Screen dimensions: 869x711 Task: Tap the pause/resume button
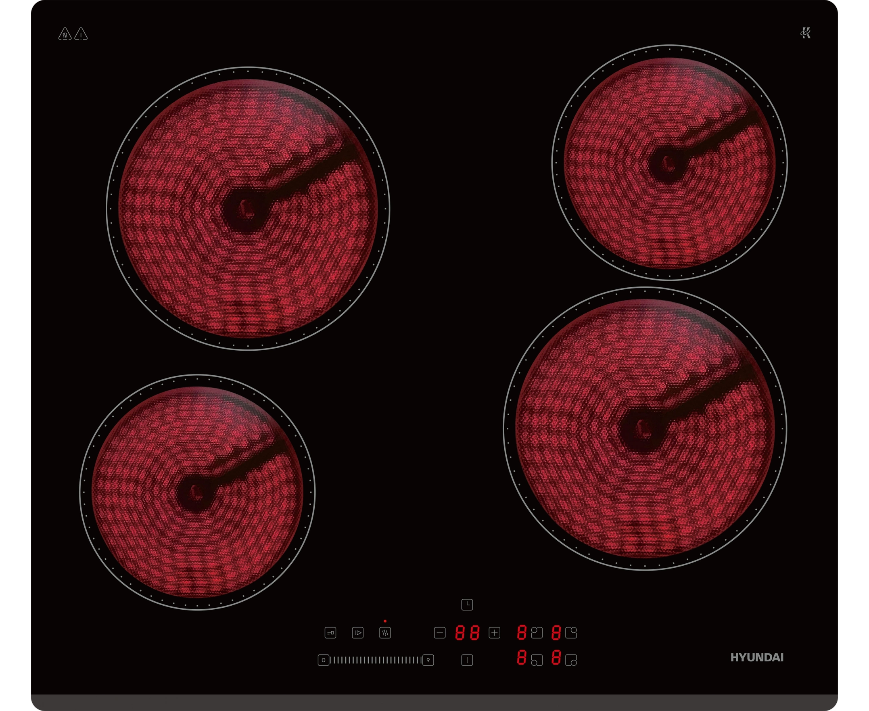tap(357, 633)
